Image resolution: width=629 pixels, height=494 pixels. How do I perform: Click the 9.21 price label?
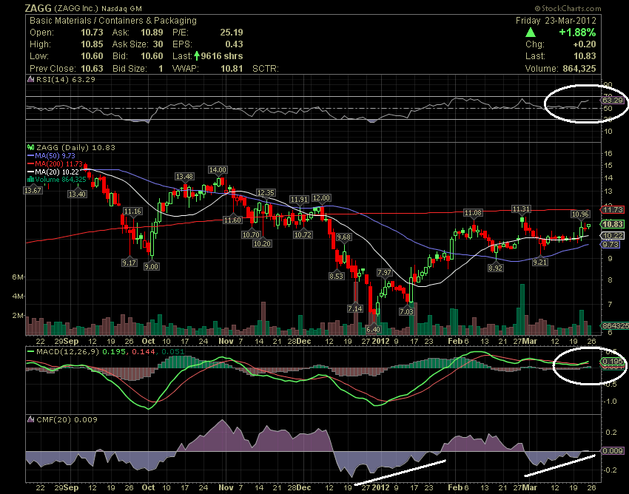coord(540,262)
